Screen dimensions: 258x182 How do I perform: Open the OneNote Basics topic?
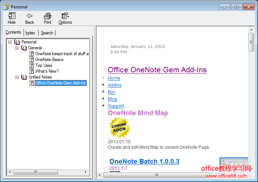(49, 60)
